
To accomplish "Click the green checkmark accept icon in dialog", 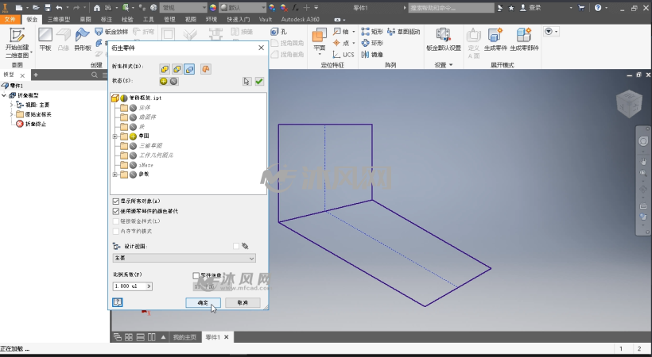I will pyautogui.click(x=259, y=82).
